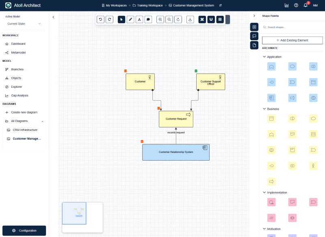The image size is (325, 237).
Task: Select the Text tool
Action: pyautogui.click(x=139, y=19)
